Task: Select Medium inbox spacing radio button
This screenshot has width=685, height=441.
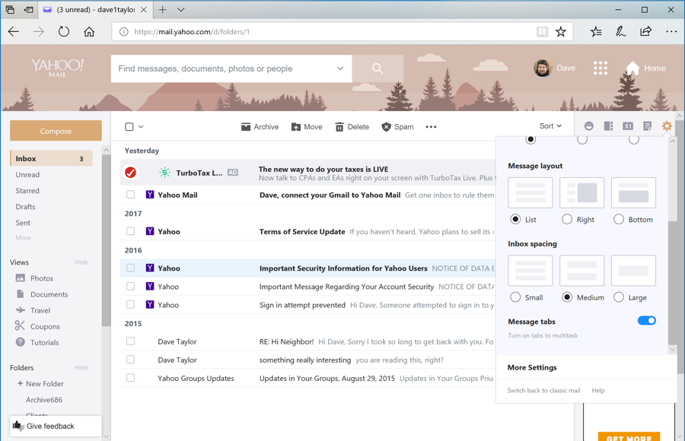Action: pyautogui.click(x=567, y=297)
